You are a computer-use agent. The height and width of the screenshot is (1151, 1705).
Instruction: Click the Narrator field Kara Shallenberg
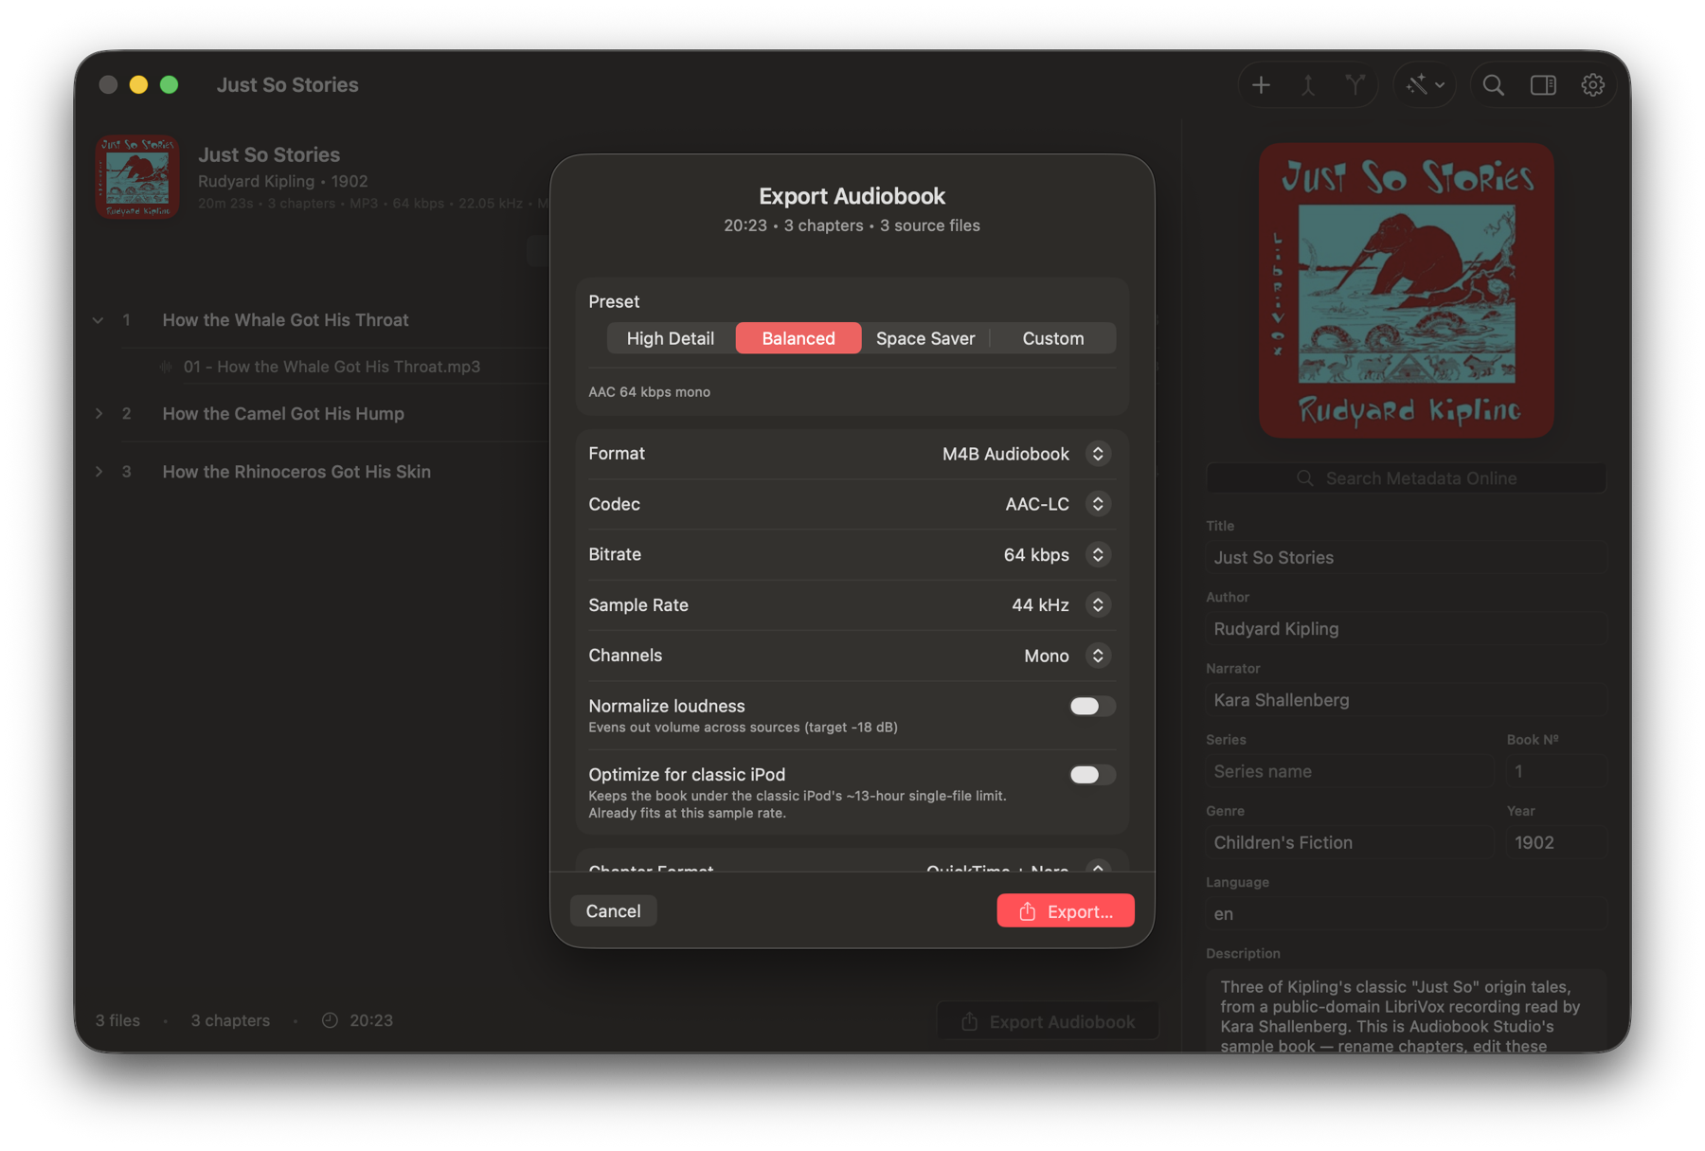pos(1406,700)
